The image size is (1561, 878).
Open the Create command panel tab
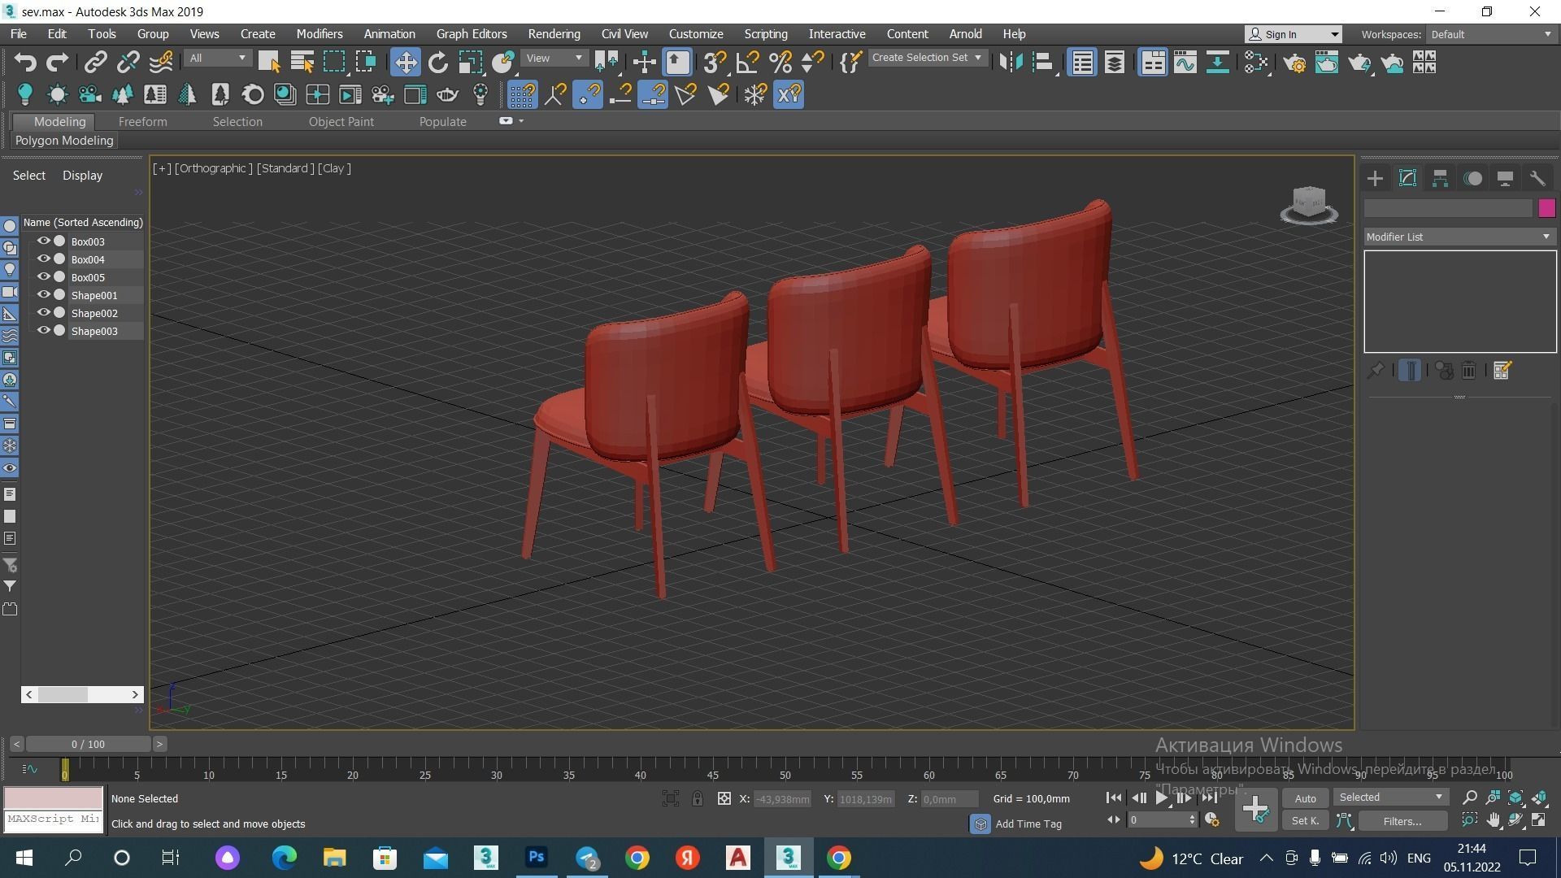point(1375,178)
